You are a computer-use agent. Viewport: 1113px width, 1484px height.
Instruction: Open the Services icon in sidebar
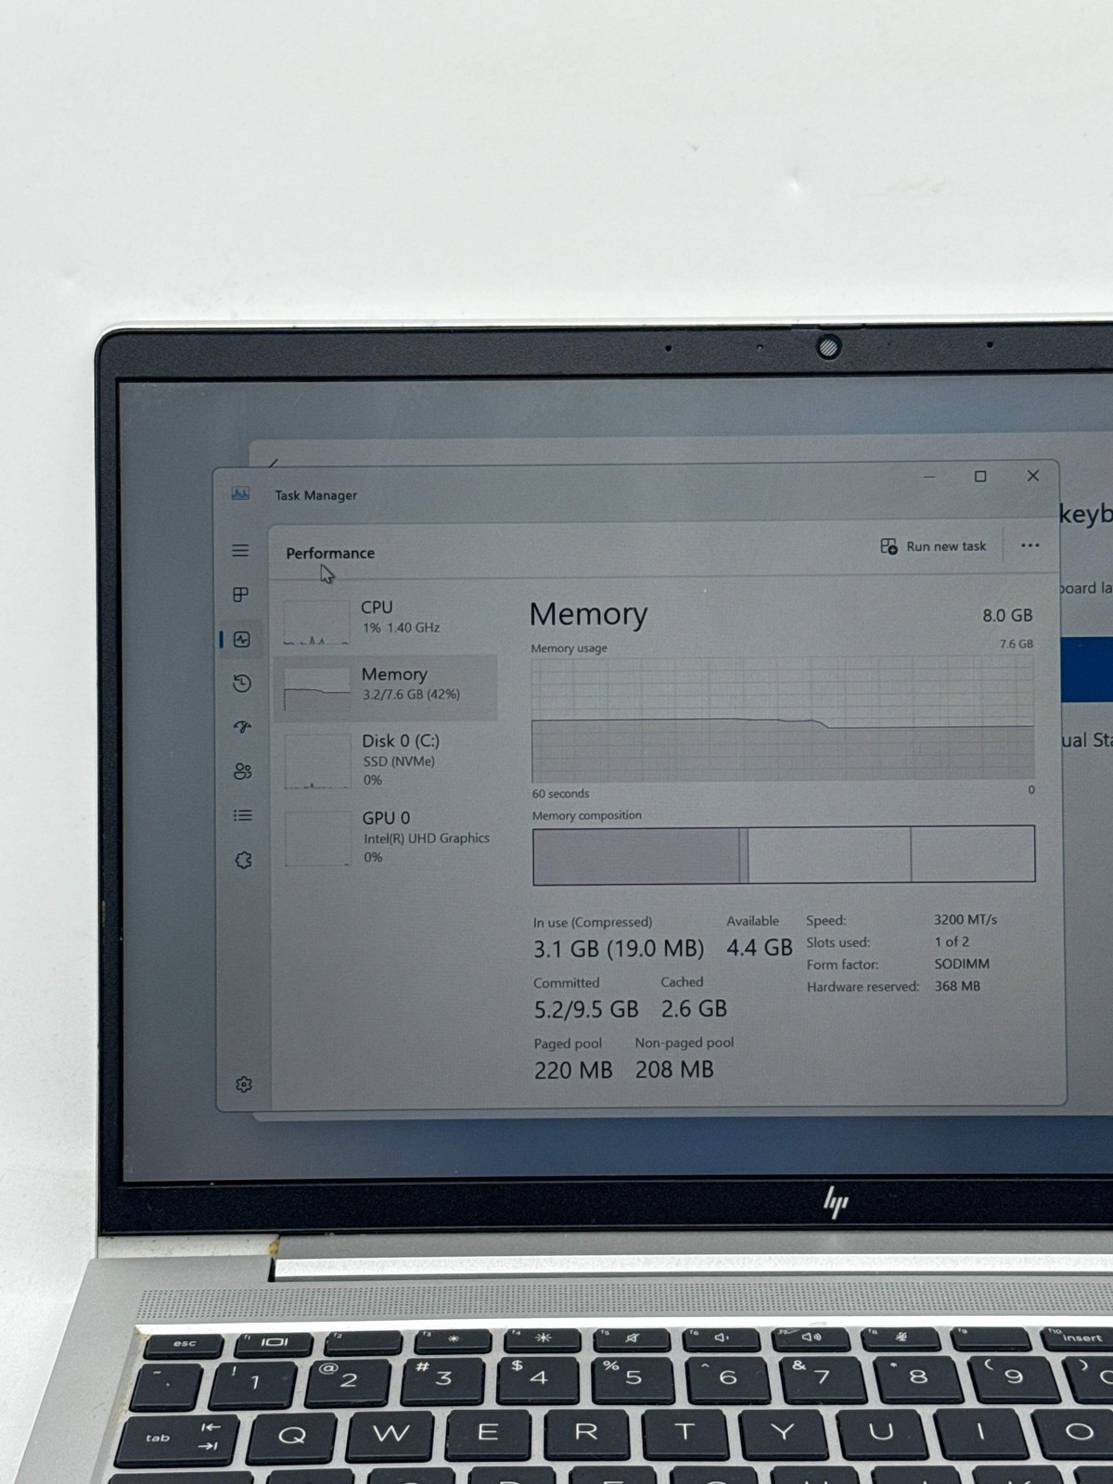(x=244, y=860)
